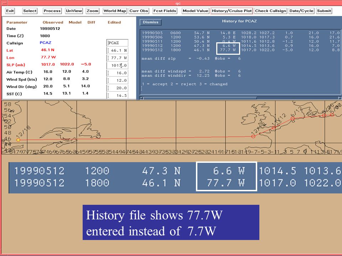This screenshot has height=256, width=342.
Task: Click the red observed Lon value 77.7 W
Action: click(x=48, y=57)
